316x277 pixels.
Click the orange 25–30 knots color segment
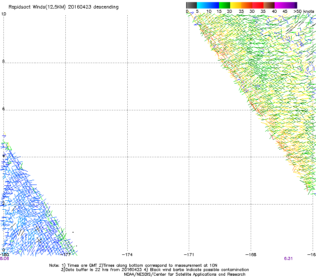tap(247, 5)
